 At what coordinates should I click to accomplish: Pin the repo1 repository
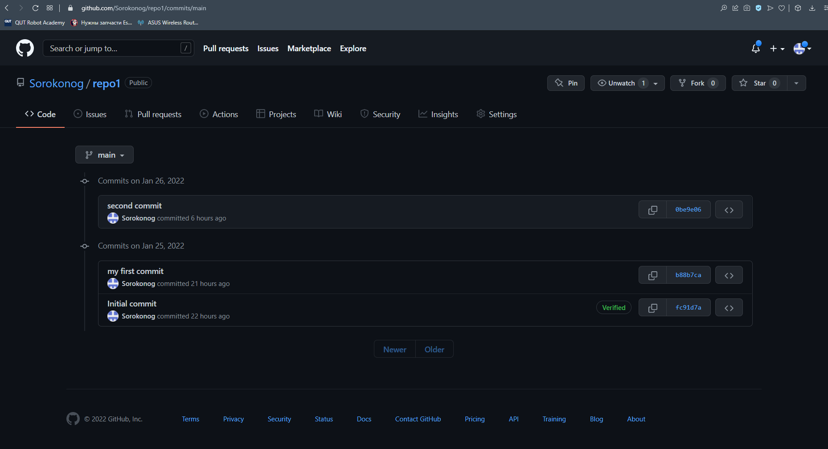click(x=566, y=83)
